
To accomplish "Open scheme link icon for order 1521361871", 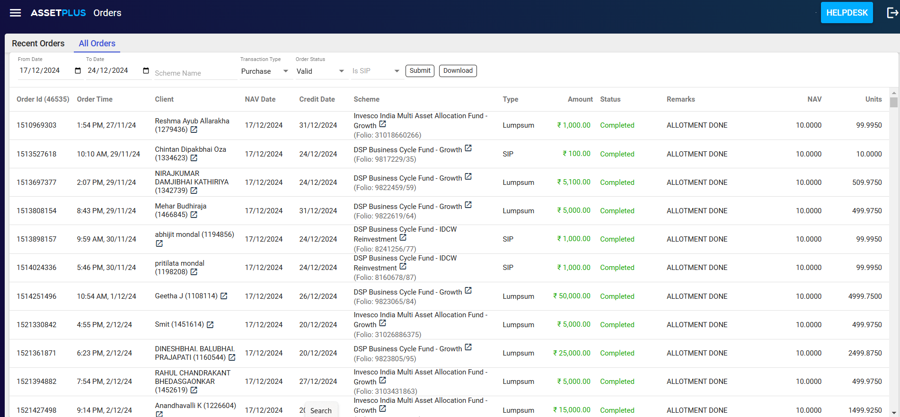I will (468, 347).
